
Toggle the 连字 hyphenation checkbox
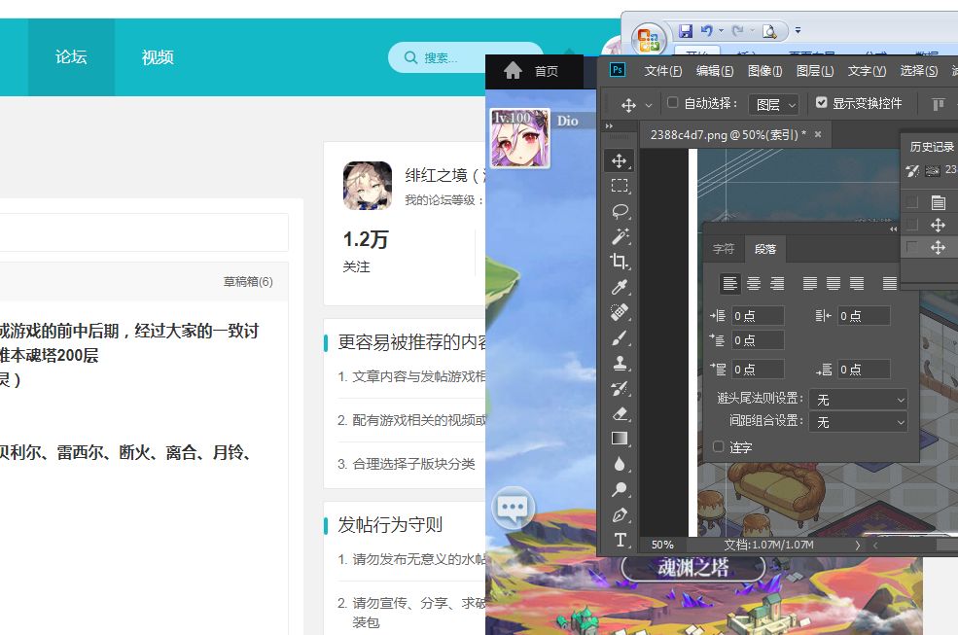coord(719,446)
